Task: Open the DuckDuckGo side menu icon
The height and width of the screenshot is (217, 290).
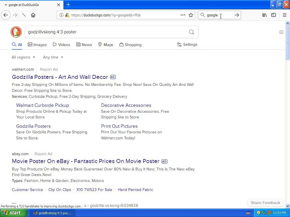Action: 281,32
